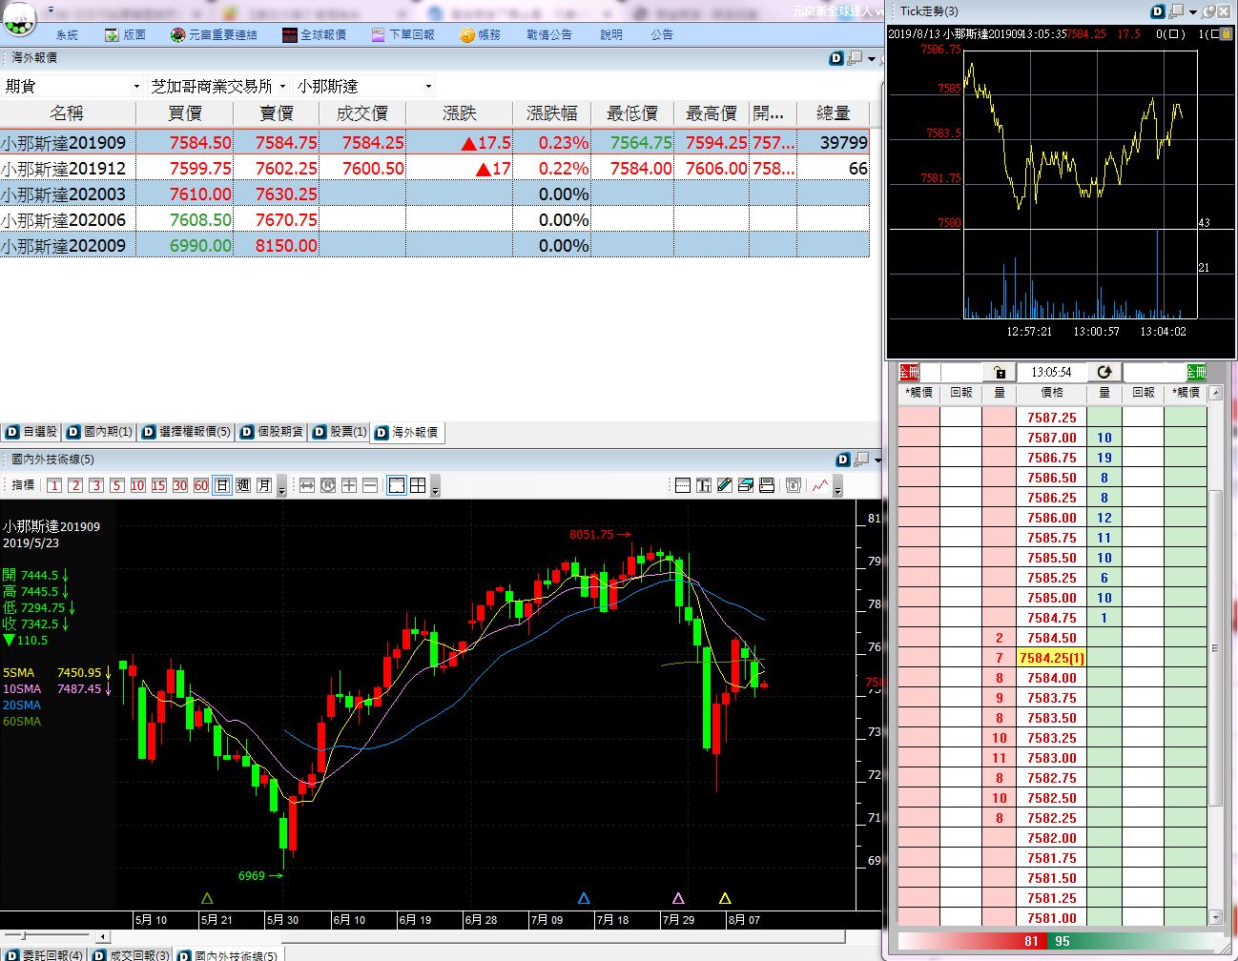This screenshot has height=961, width=1238.
Task: Click float-window icon in 海外報價 header
Action: 855,58
